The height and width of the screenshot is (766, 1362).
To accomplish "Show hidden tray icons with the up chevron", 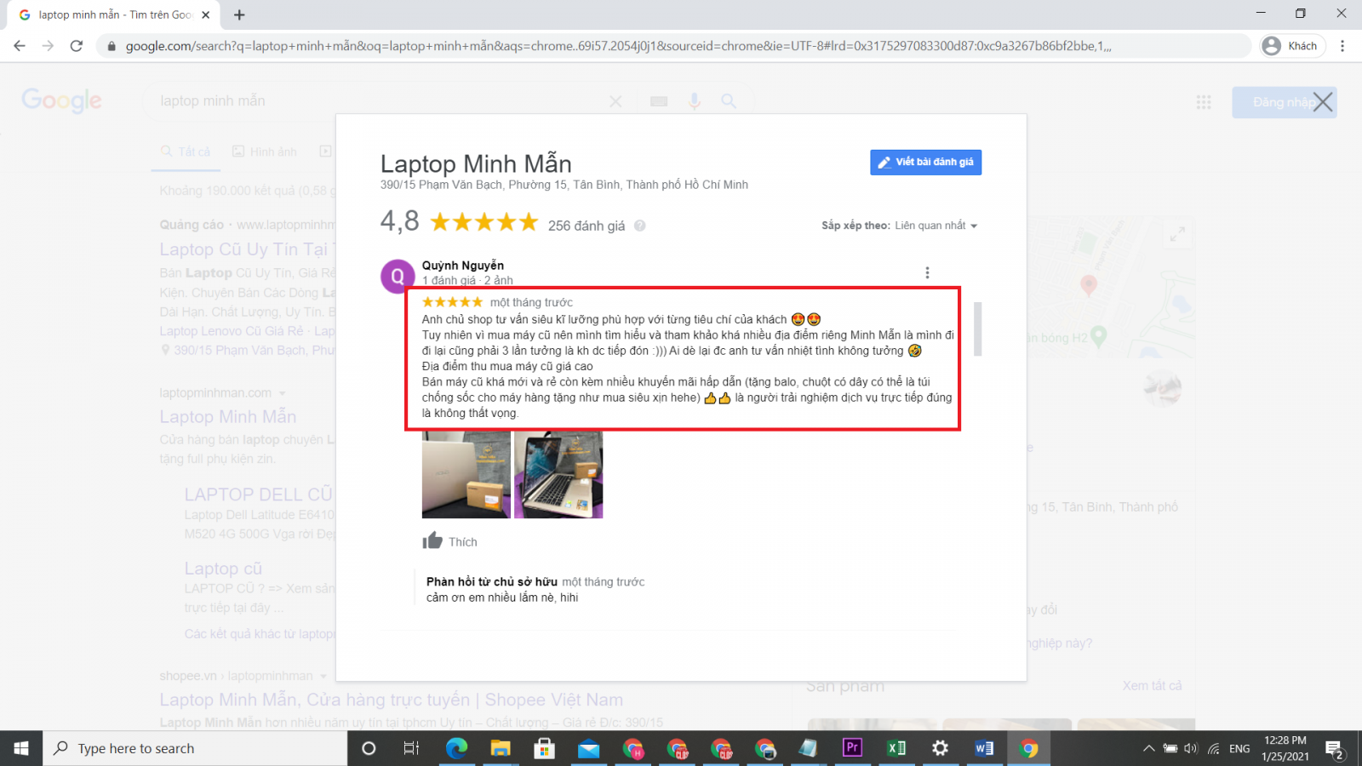I will click(1148, 748).
